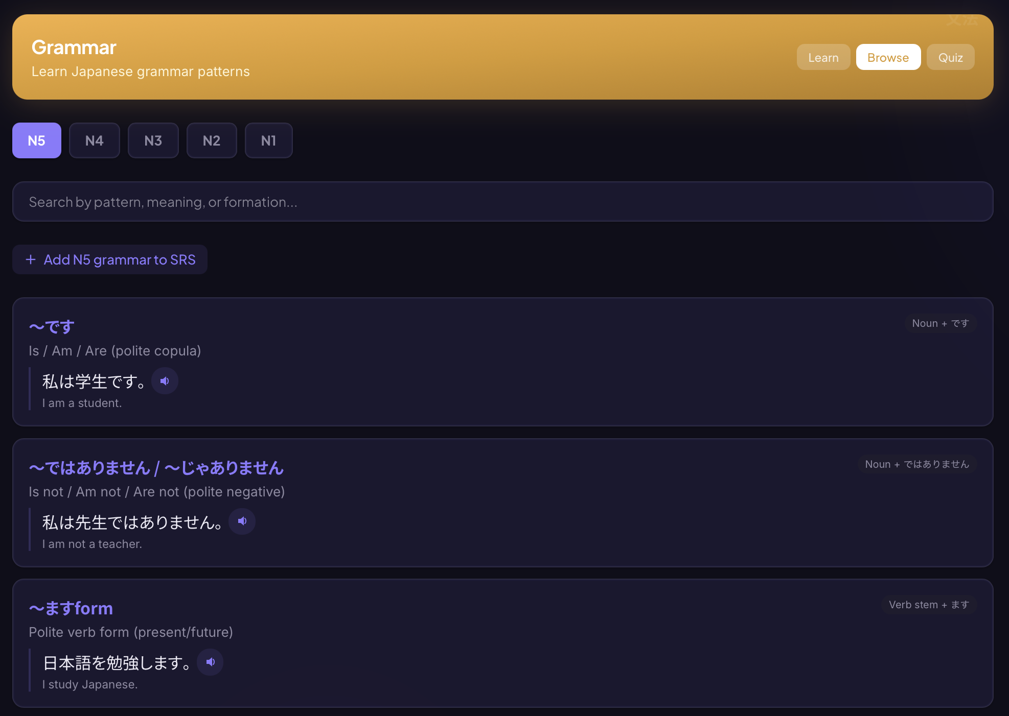Viewport: 1009px width, 716px height.
Task: Click the Verb stem + ます formation tag
Action: 929,605
